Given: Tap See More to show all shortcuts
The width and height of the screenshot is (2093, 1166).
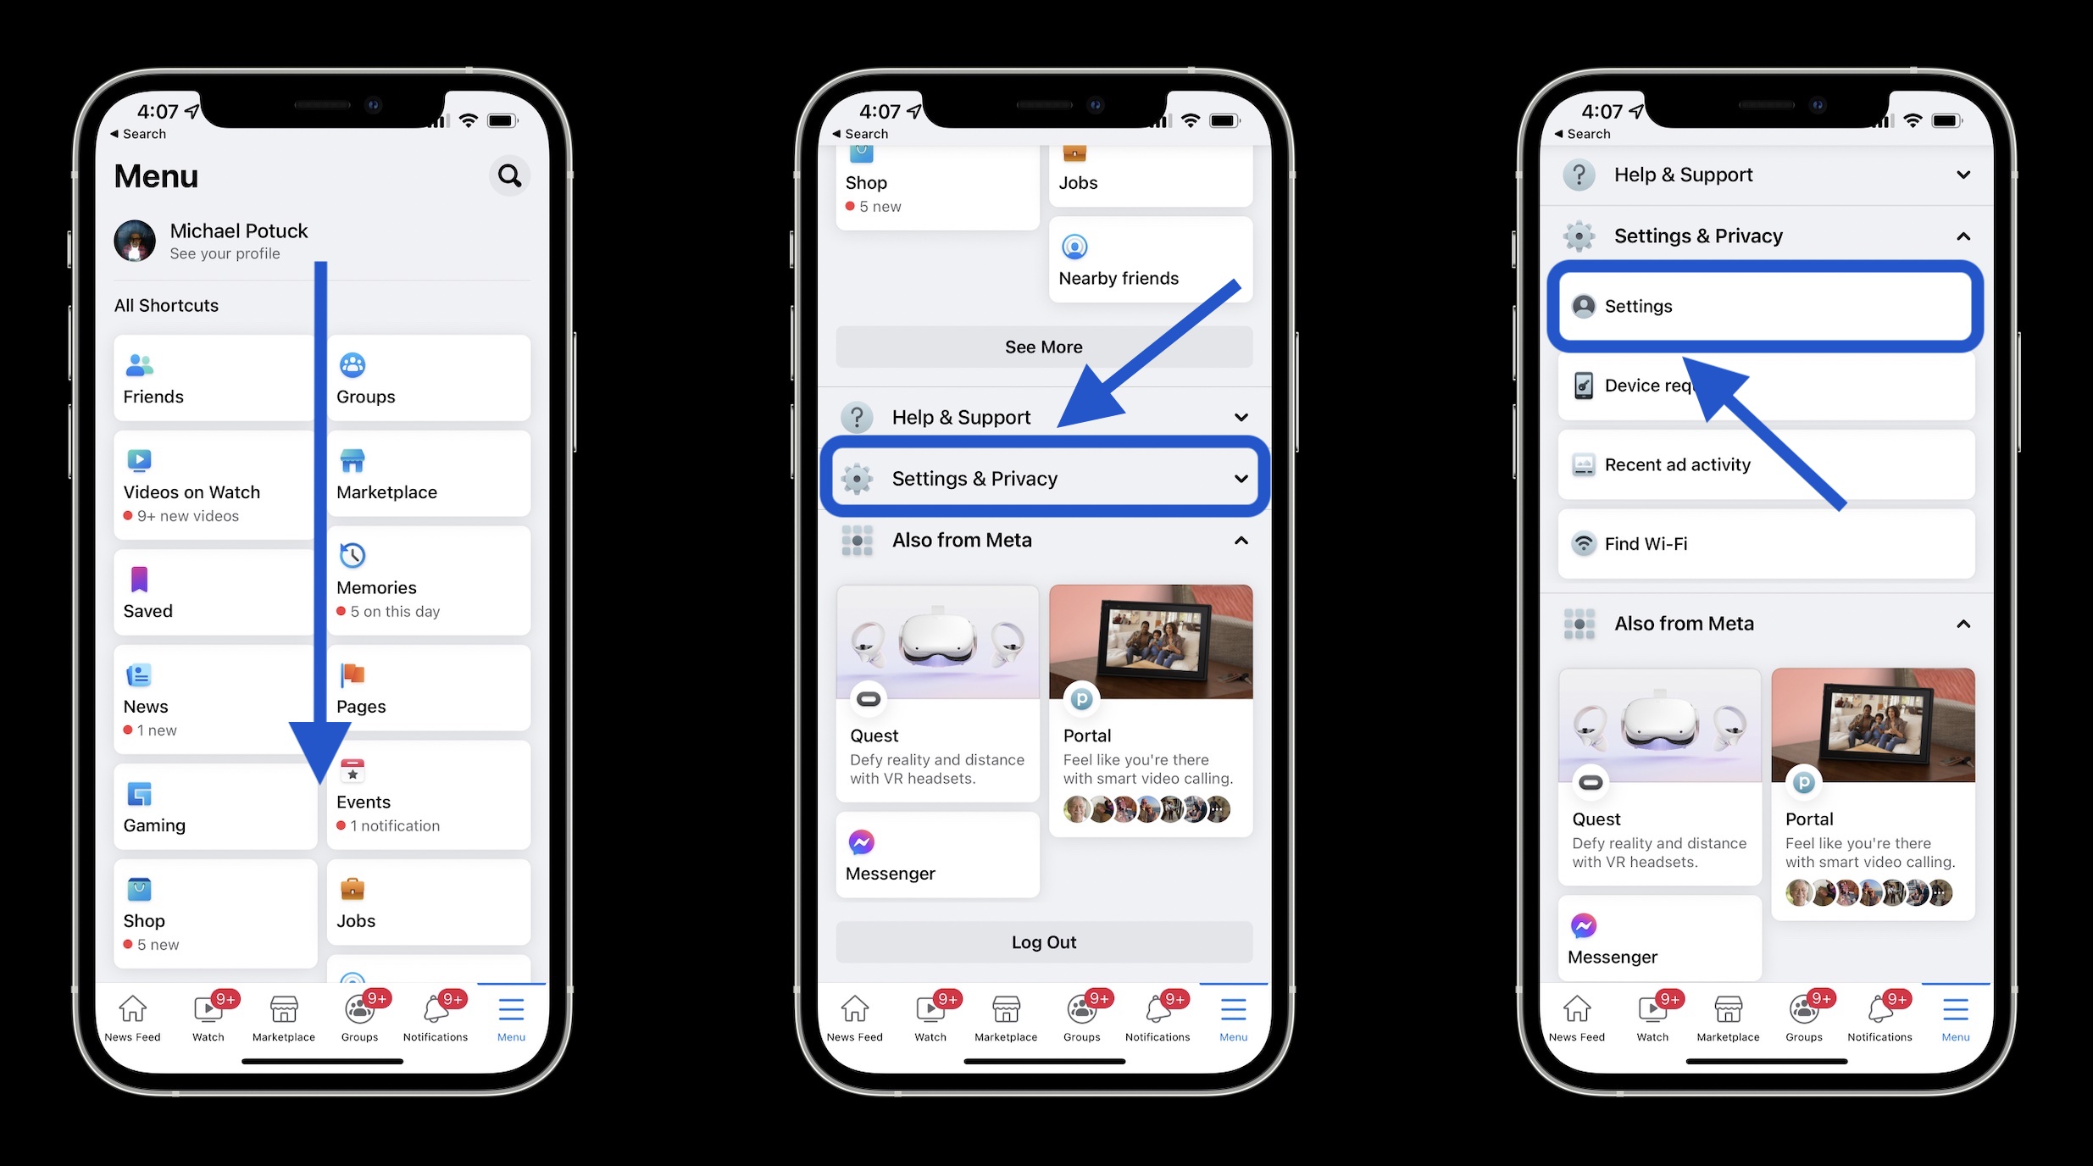Looking at the screenshot, I should 1044,346.
